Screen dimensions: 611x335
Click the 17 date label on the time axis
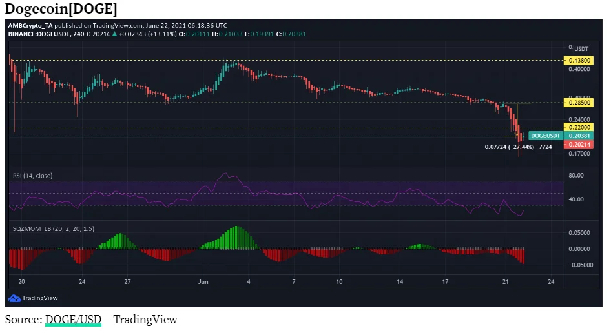pyautogui.click(x=445, y=281)
